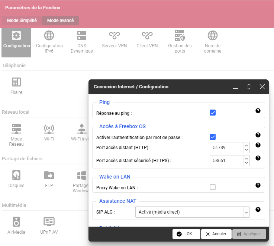Switch to Mode Simplifié tab
This screenshot has height=246, width=274.
pyautogui.click(x=22, y=20)
